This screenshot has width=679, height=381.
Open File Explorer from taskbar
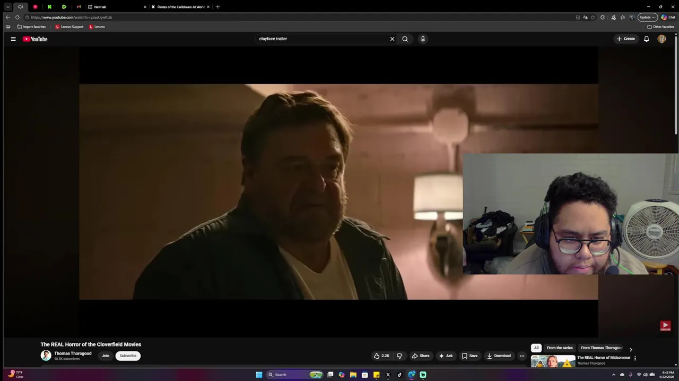pos(353,375)
